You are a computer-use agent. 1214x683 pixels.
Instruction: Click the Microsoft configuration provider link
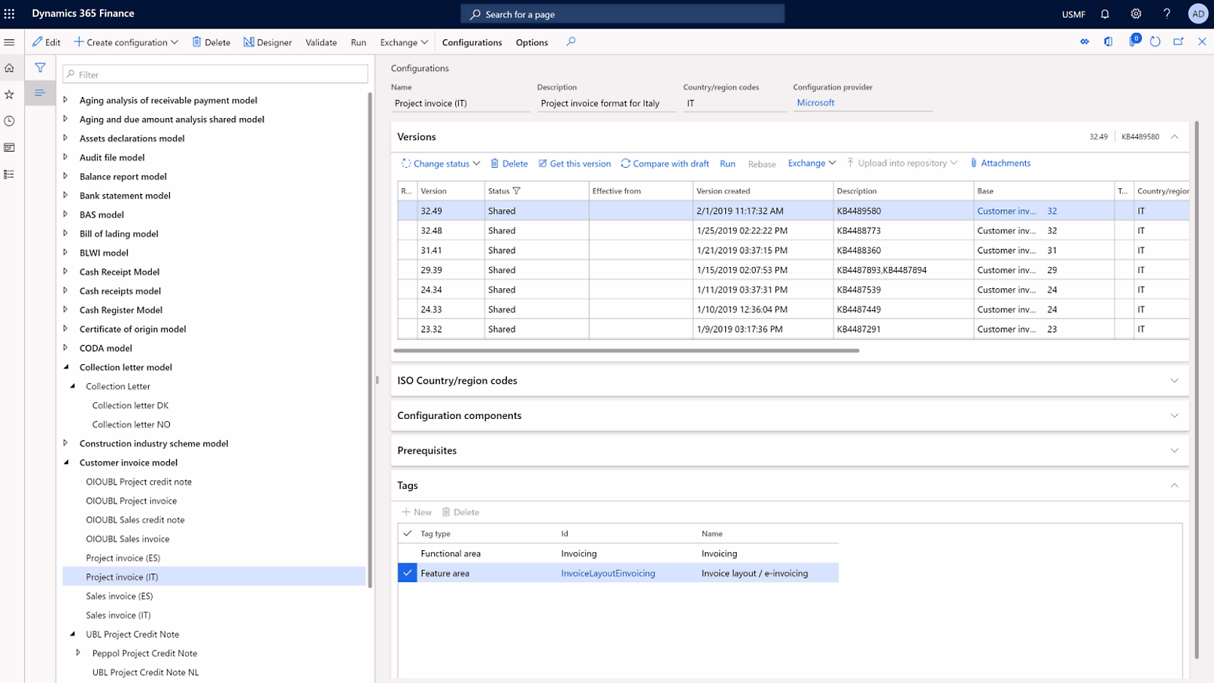pyautogui.click(x=815, y=103)
